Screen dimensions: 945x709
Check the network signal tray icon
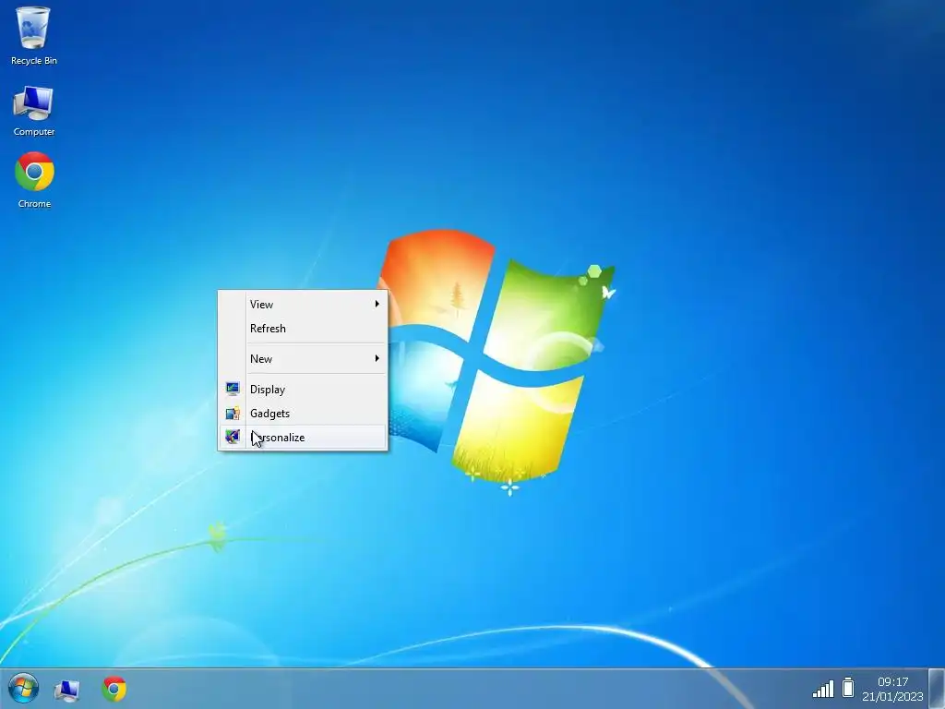823,689
